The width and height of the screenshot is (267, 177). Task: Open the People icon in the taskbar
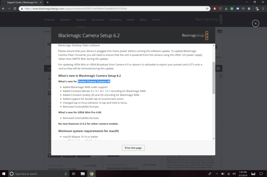pos(210,174)
